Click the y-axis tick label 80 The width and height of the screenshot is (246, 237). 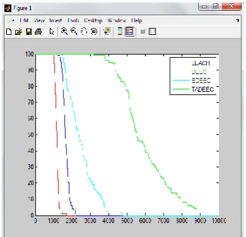click(x=31, y=86)
